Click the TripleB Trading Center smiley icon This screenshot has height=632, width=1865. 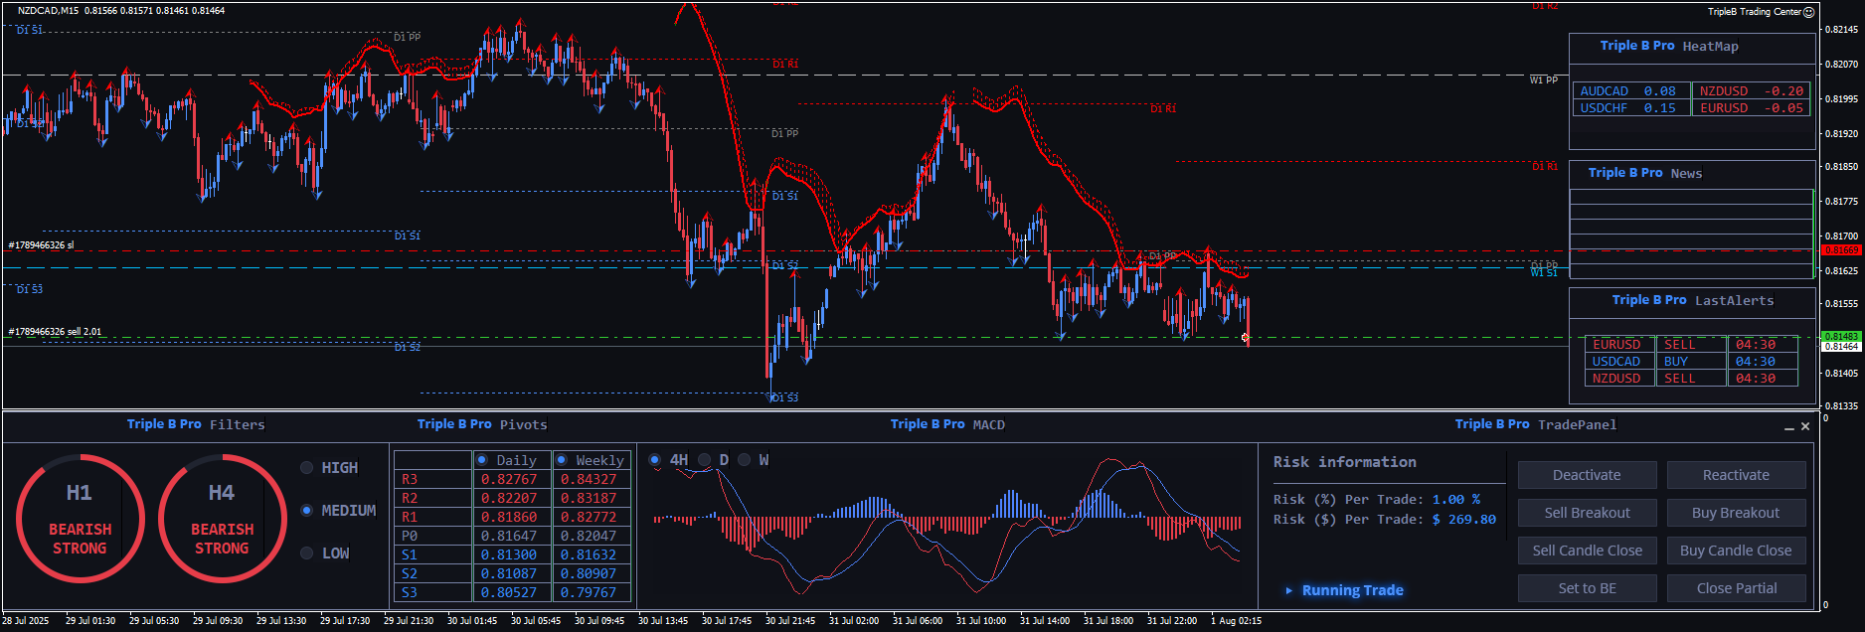pyautogui.click(x=1808, y=12)
